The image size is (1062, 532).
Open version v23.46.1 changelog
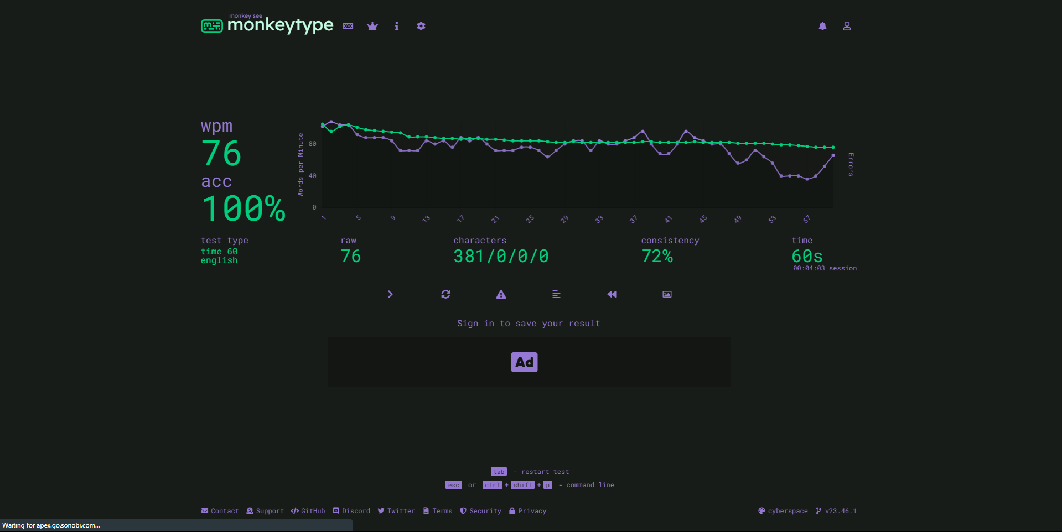point(836,511)
